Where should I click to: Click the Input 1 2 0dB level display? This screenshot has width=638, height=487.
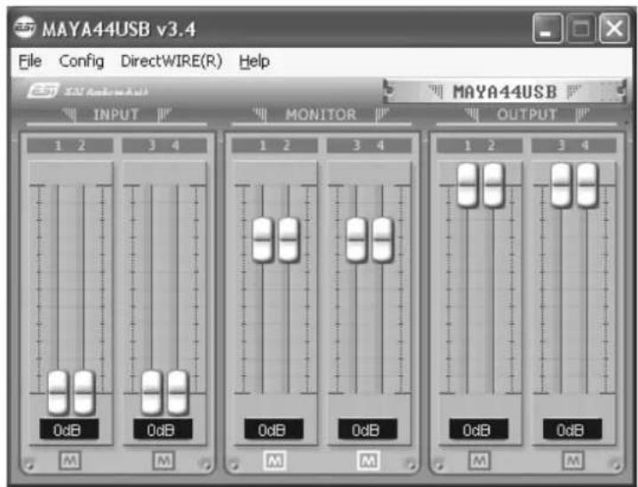tap(68, 429)
